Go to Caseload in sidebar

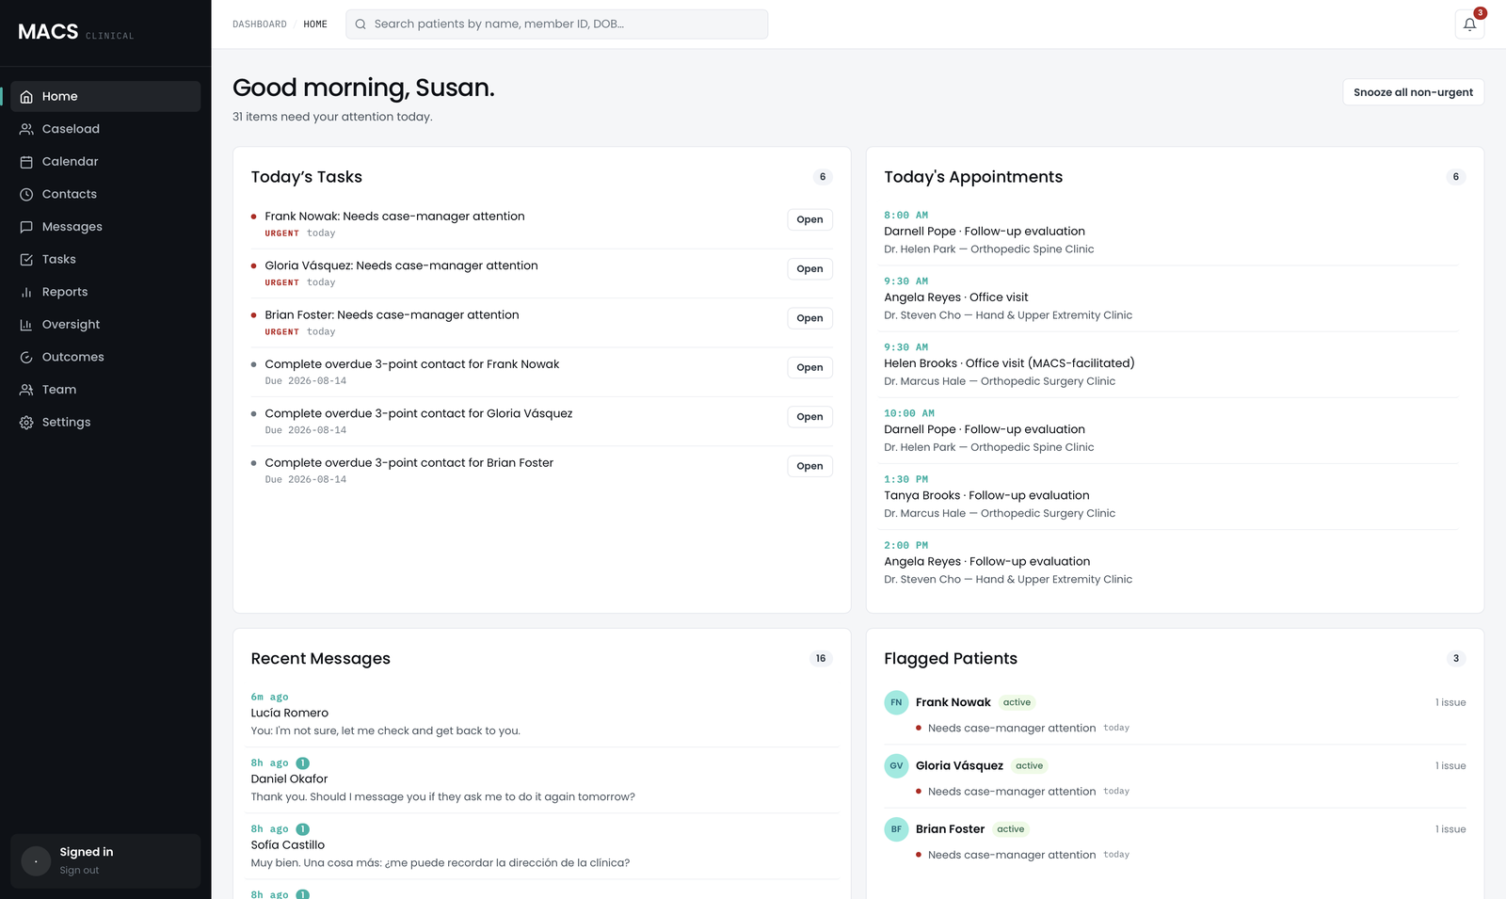coord(105,129)
